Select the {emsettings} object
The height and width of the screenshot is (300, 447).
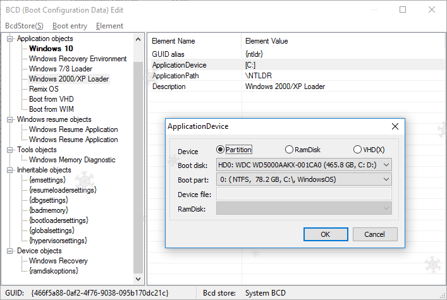click(47, 180)
